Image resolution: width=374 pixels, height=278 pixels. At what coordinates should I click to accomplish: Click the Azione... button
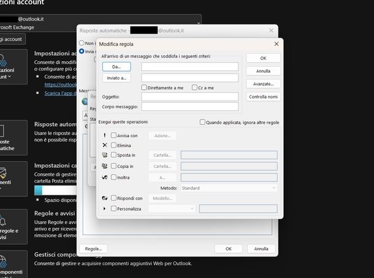click(162, 135)
